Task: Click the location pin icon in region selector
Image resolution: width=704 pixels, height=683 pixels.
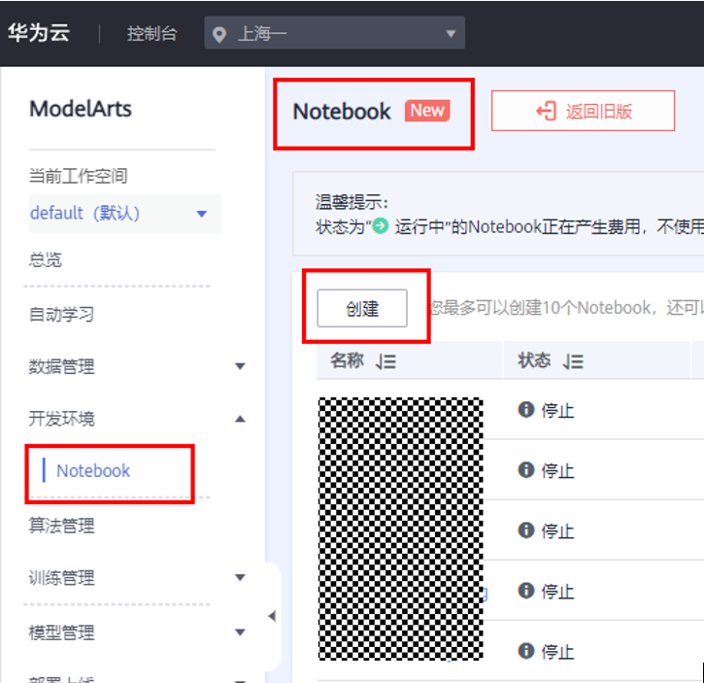Action: point(219,35)
